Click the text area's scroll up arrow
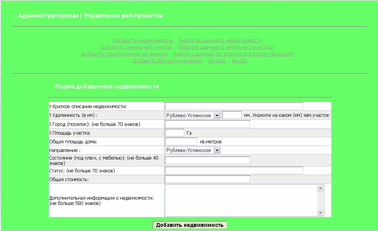The height and width of the screenshot is (231, 378). point(320,188)
